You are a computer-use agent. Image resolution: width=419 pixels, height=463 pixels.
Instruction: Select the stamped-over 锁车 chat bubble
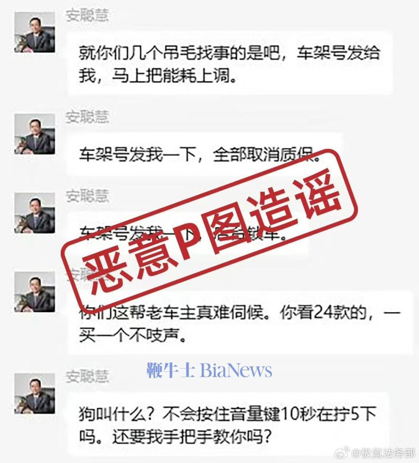coord(188,233)
